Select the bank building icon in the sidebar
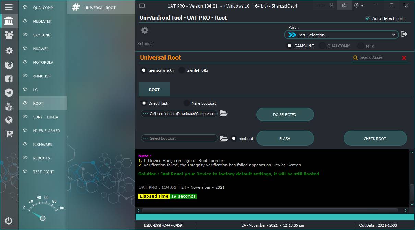The width and height of the screenshot is (415, 230). 9,21
